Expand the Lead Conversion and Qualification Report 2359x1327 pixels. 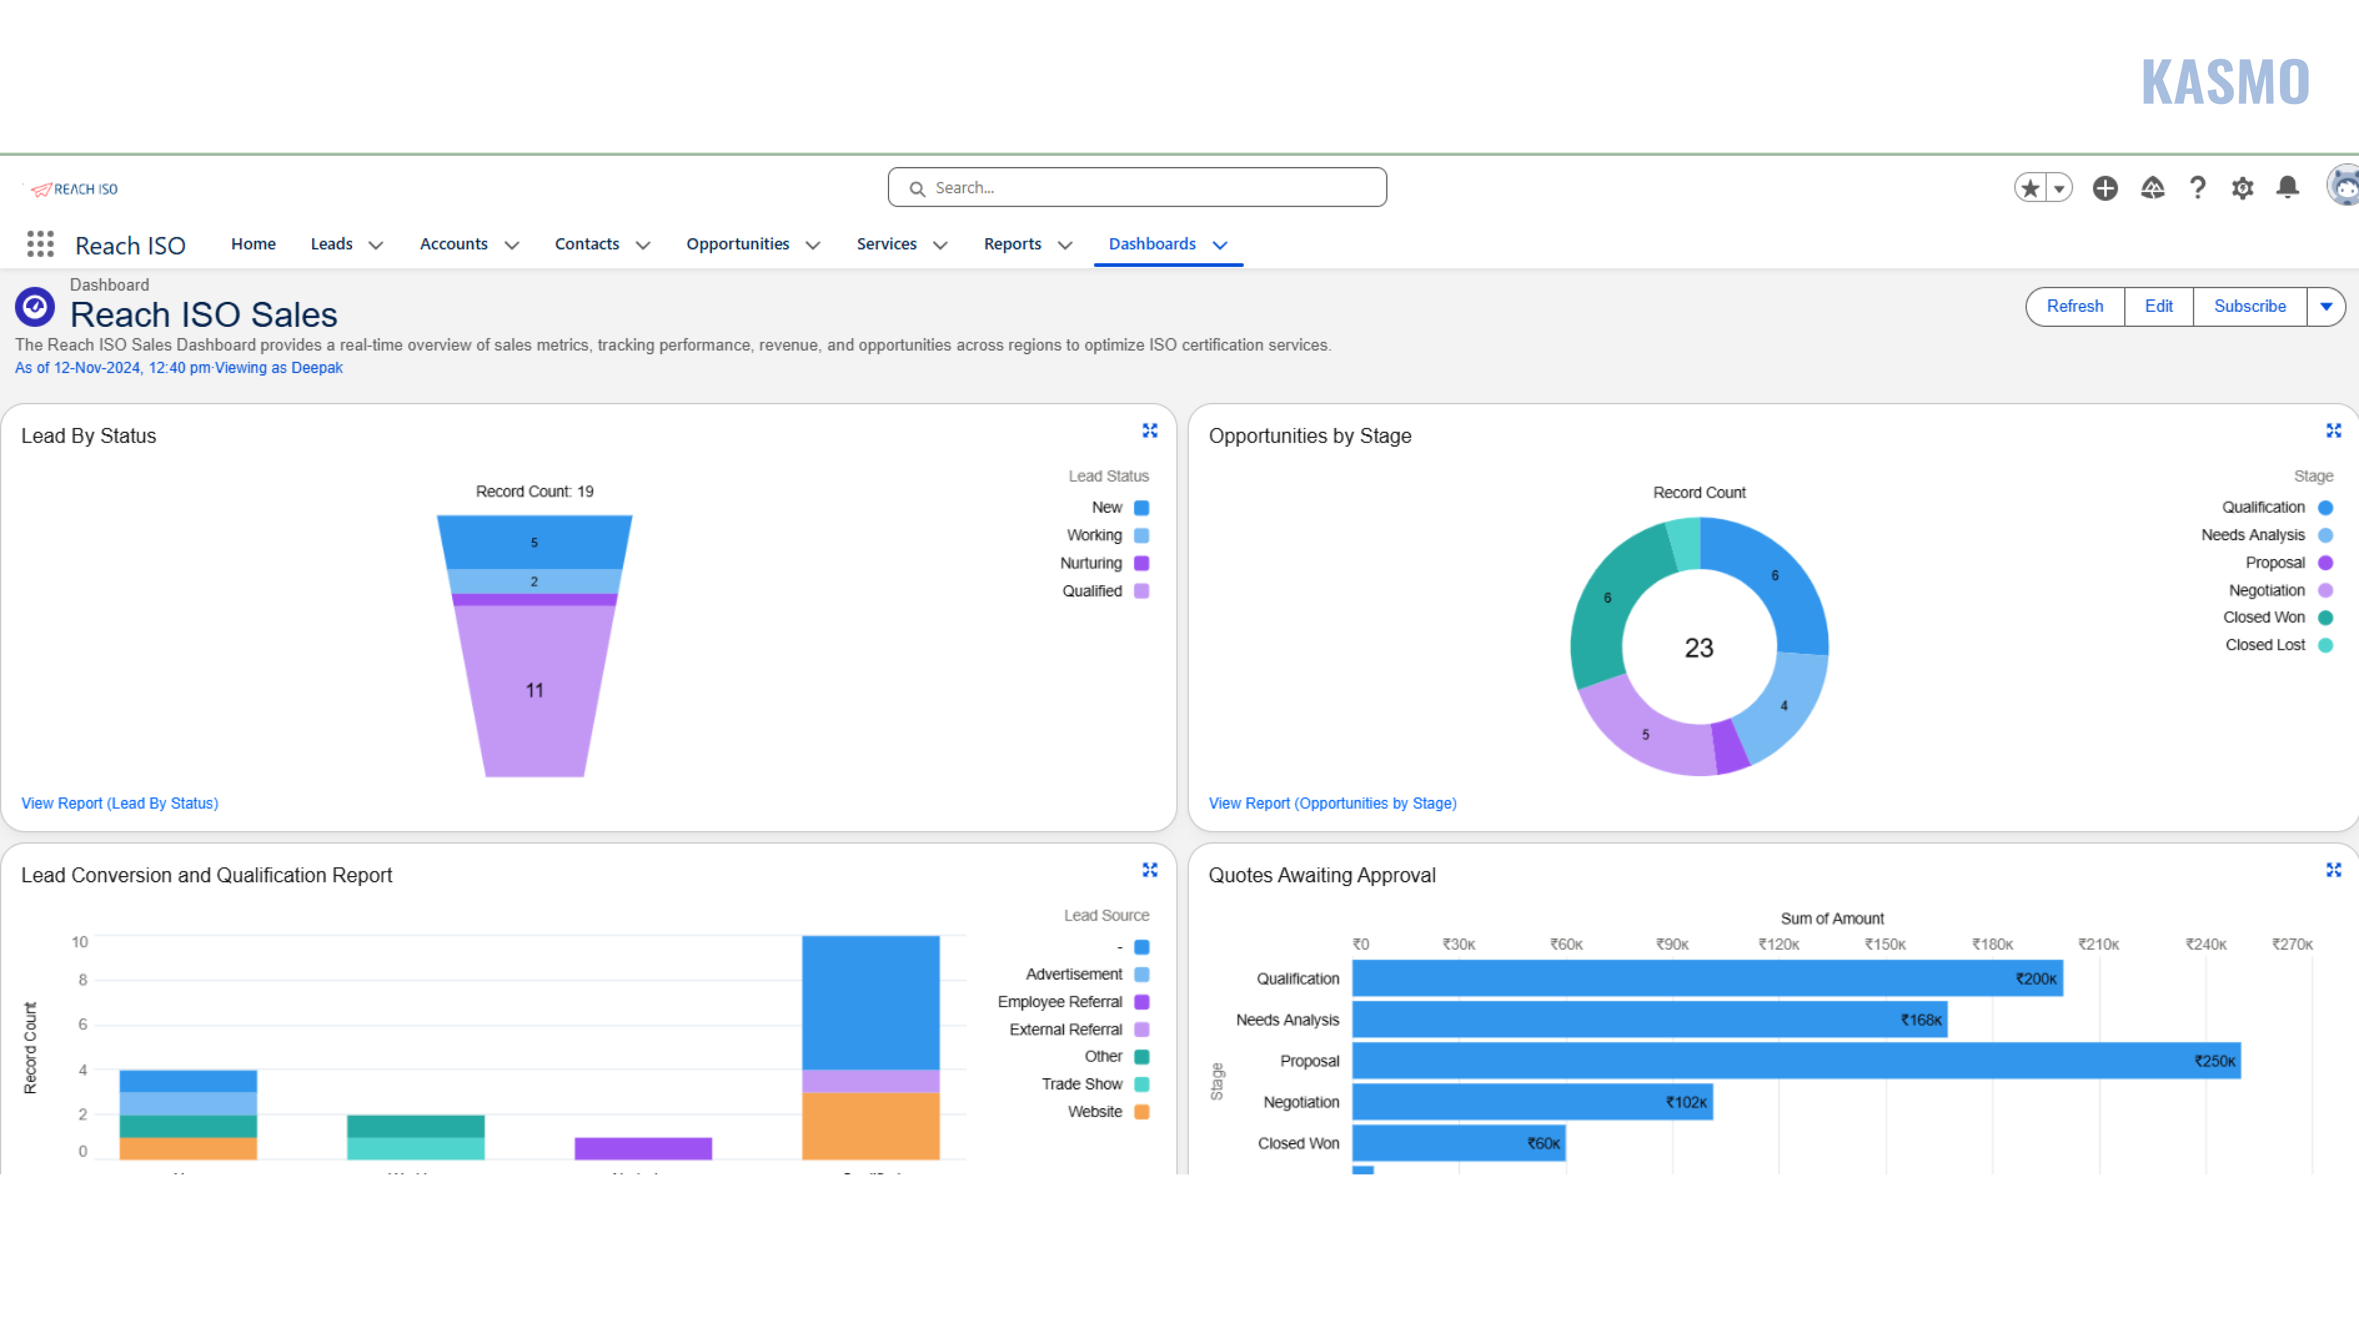click(1149, 870)
